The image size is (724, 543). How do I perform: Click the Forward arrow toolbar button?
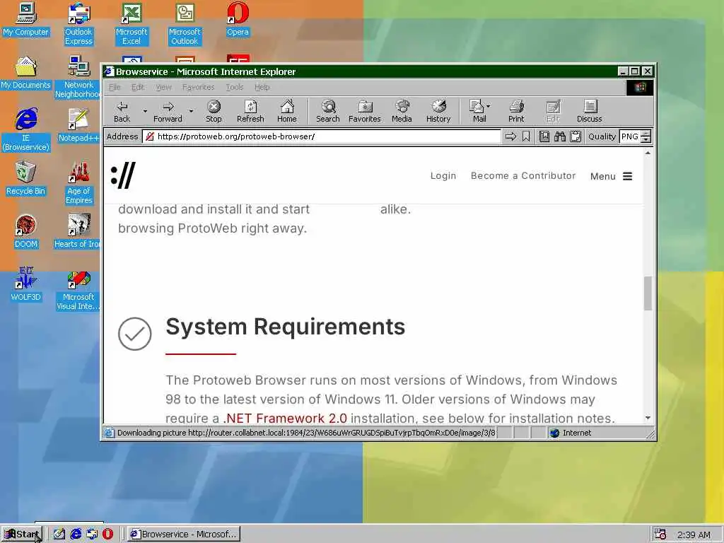168,112
